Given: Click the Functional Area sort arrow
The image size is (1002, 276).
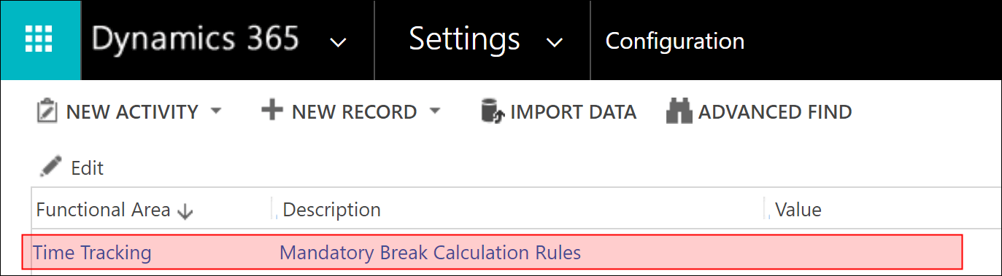Looking at the screenshot, I should click(185, 211).
